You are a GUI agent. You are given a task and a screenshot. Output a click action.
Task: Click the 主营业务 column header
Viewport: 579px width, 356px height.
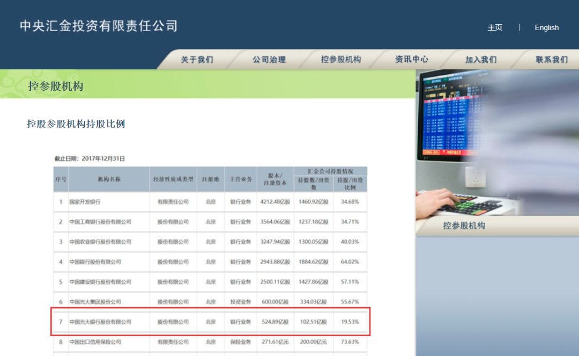pos(241,179)
